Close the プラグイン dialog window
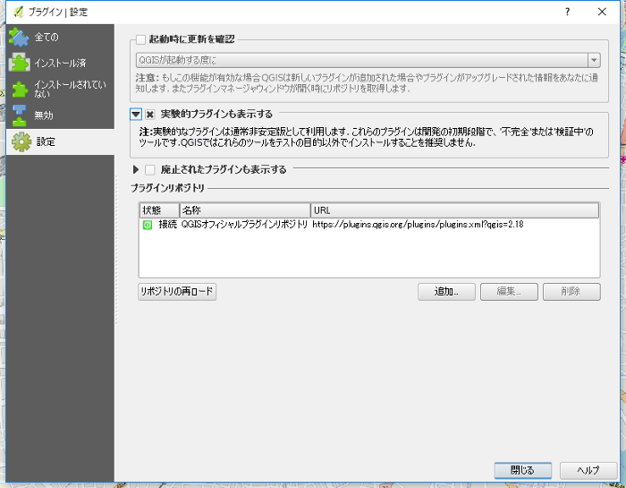The height and width of the screenshot is (488, 626). click(602, 12)
